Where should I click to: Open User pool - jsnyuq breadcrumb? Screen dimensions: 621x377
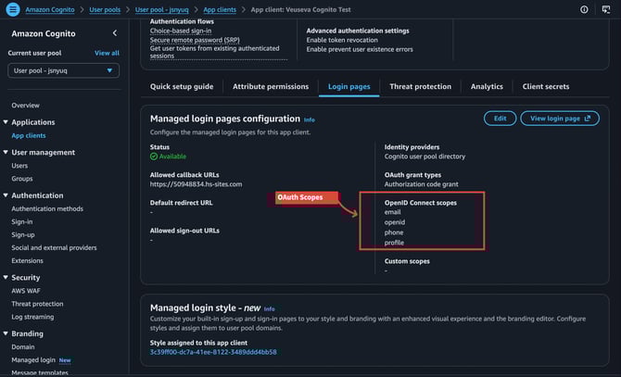point(161,9)
